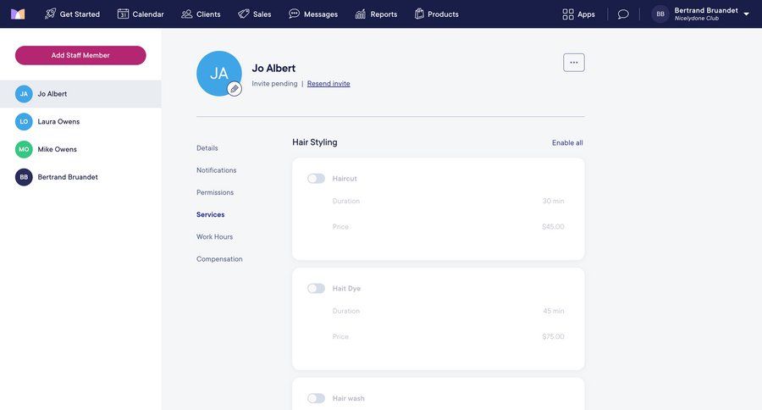Click the Resend invite link
Viewport: 762px width, 410px height.
click(329, 84)
